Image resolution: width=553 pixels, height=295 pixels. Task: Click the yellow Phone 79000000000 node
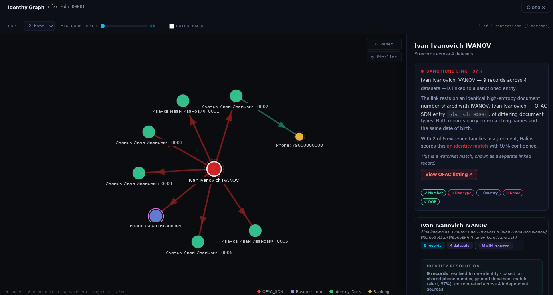pyautogui.click(x=299, y=137)
